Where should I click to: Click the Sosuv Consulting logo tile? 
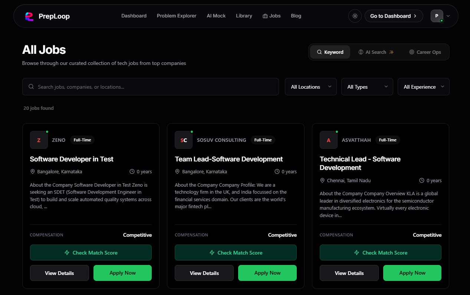point(184,140)
